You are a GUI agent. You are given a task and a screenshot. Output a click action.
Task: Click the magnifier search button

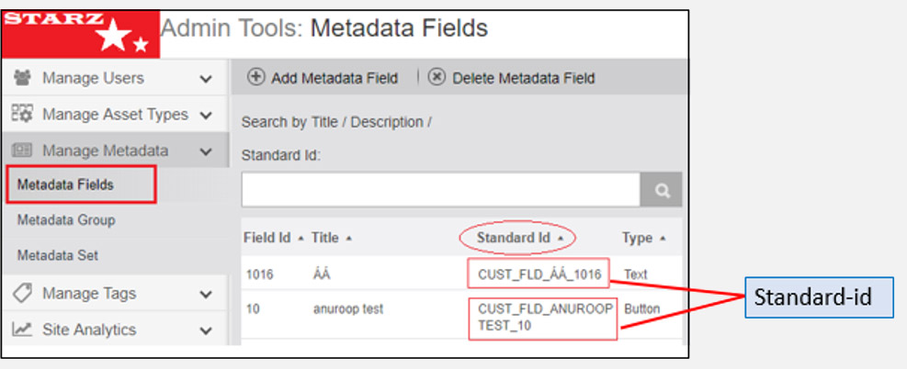coord(662,190)
